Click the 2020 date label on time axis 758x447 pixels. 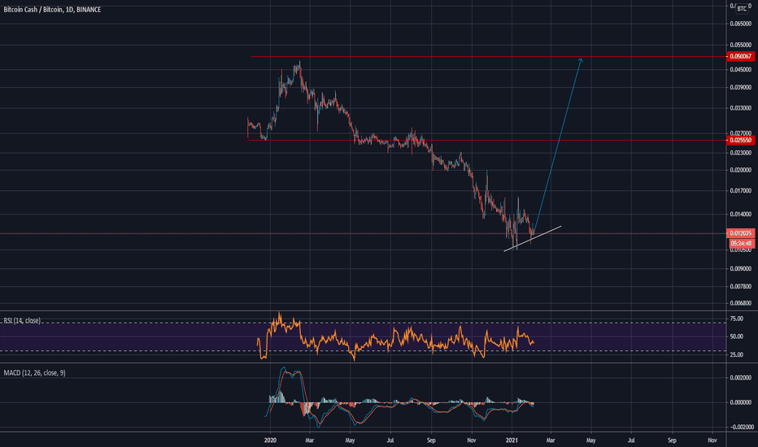point(270,440)
